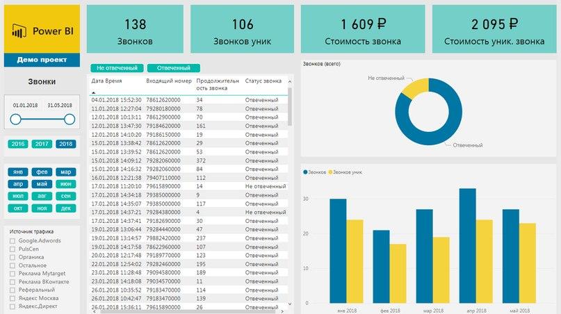Filter by the Отвеченный button

(174, 68)
